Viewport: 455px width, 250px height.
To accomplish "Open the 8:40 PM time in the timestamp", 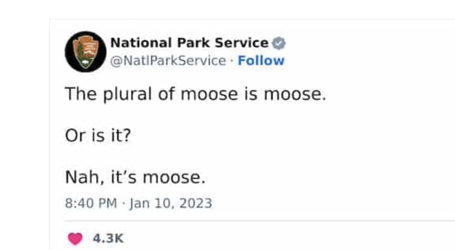I will tap(91, 203).
